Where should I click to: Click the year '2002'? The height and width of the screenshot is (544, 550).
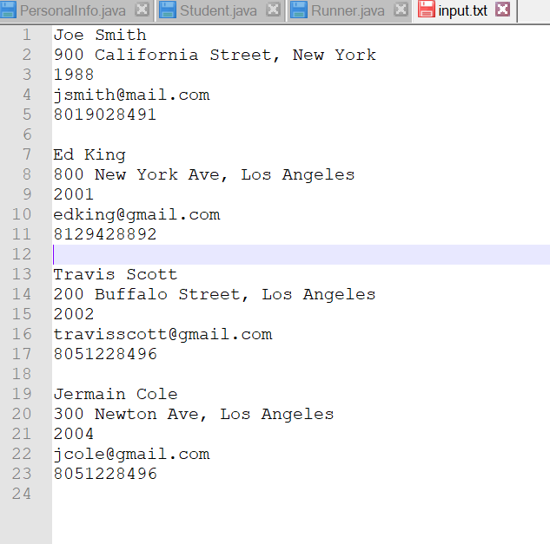74,314
